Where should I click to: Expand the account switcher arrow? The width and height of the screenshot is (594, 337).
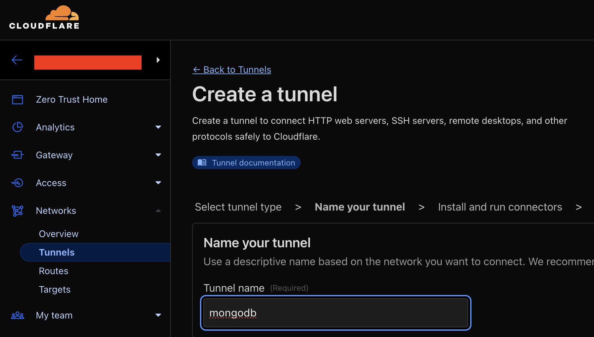(158, 60)
